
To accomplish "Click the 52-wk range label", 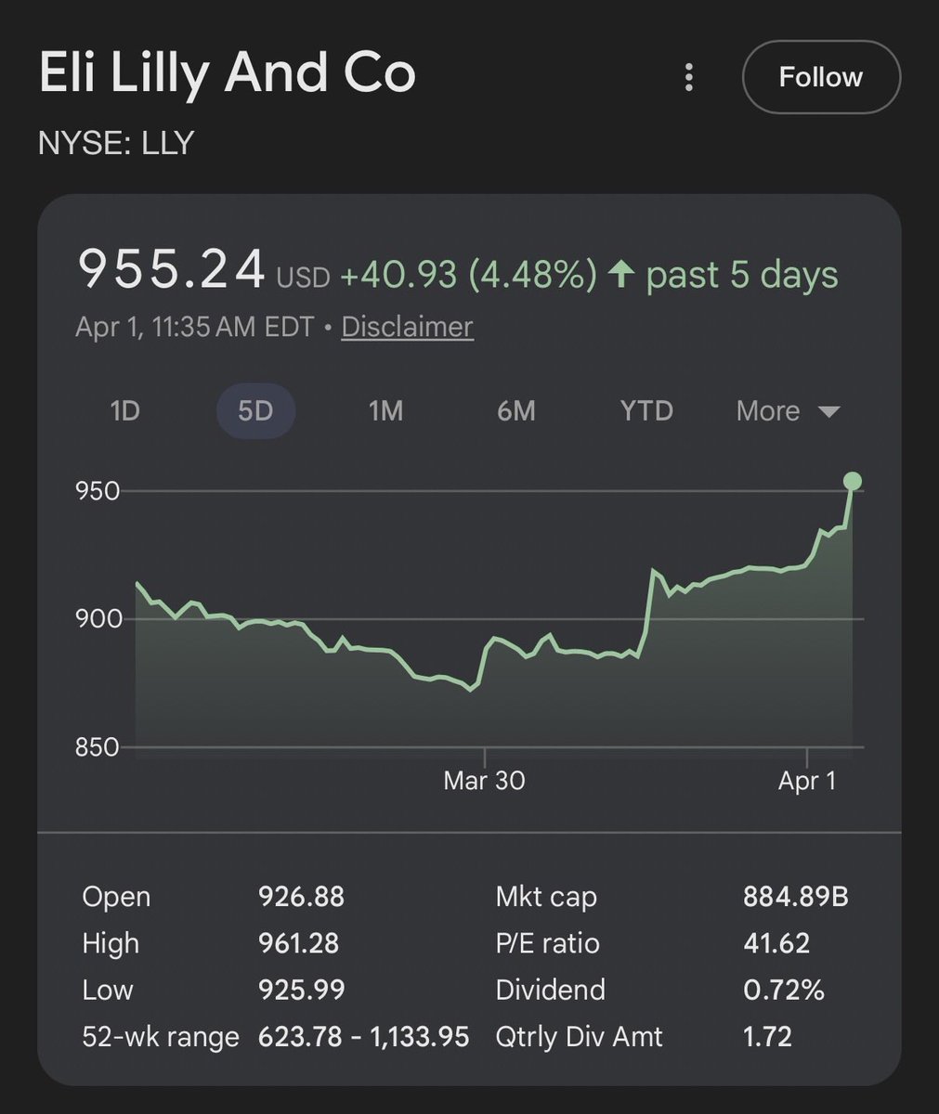I will pyautogui.click(x=161, y=1036).
